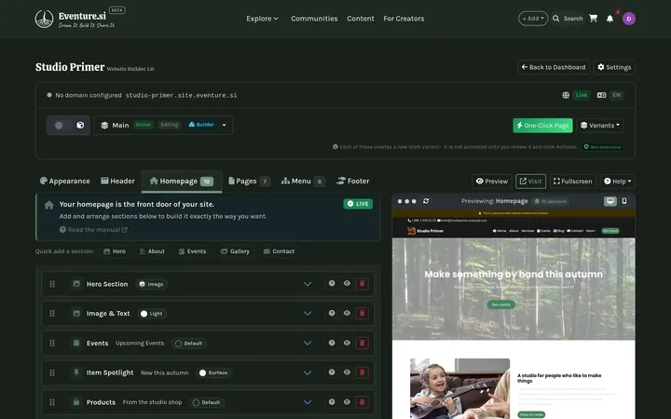Toggle visibility of Image & Text section
The height and width of the screenshot is (419, 671).
coord(347,313)
